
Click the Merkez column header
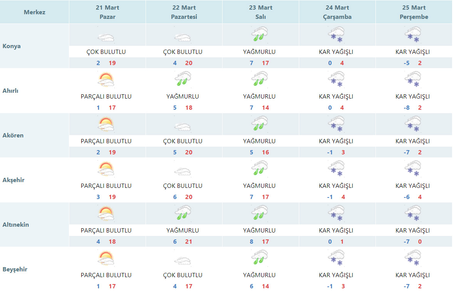pos(35,12)
